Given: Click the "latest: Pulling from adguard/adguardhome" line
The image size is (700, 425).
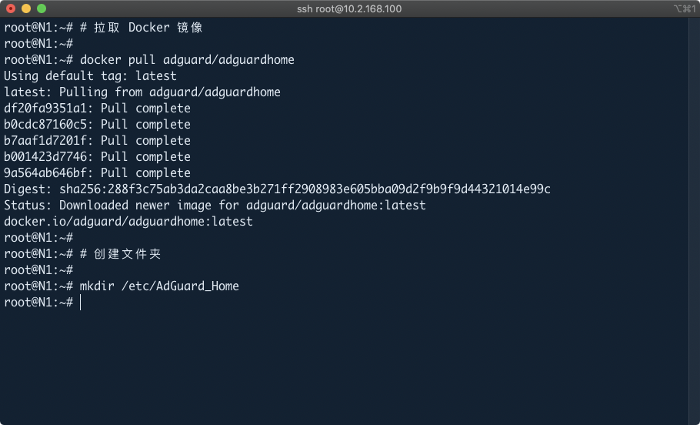Looking at the screenshot, I should pyautogui.click(x=142, y=92).
